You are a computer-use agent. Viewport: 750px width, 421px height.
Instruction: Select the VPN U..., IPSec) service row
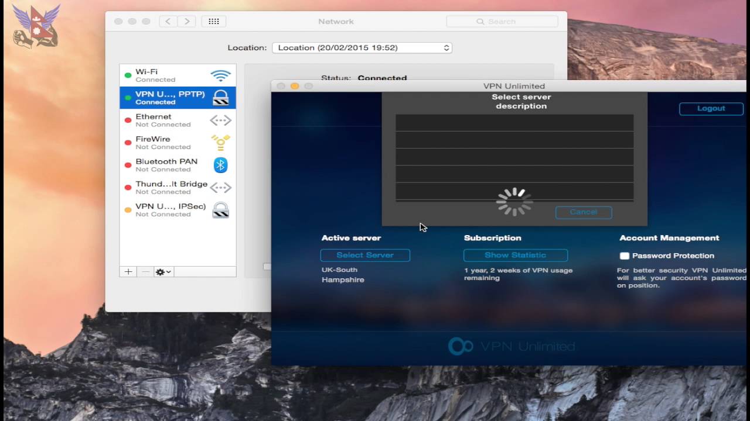pos(178,210)
